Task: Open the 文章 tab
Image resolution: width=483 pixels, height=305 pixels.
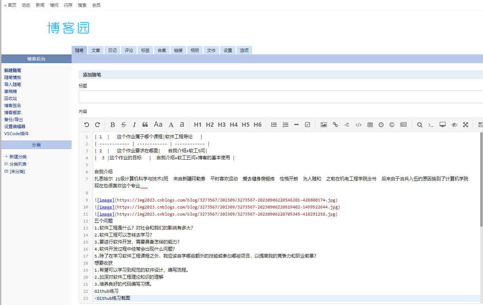Action: coord(96,50)
